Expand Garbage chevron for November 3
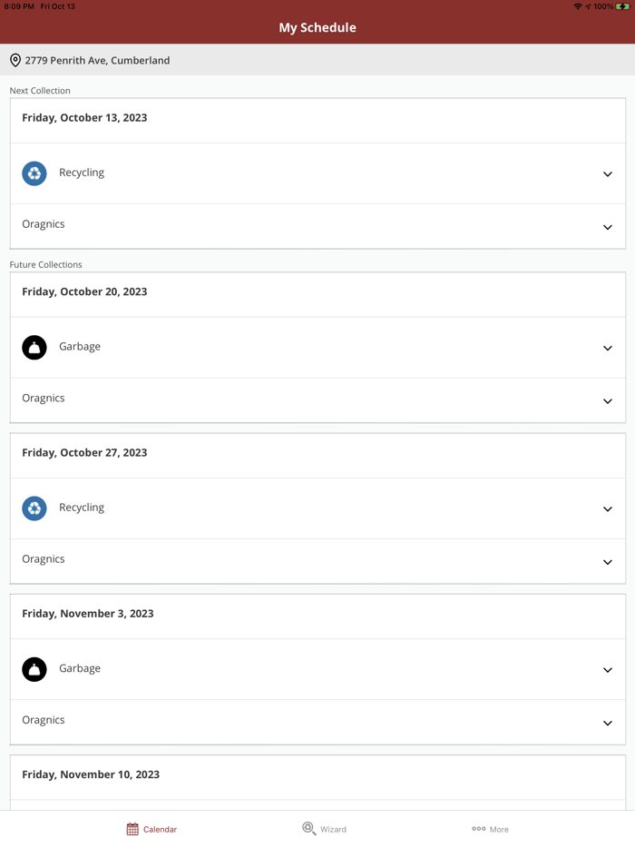Viewport: 635px width, 848px height. [x=608, y=669]
